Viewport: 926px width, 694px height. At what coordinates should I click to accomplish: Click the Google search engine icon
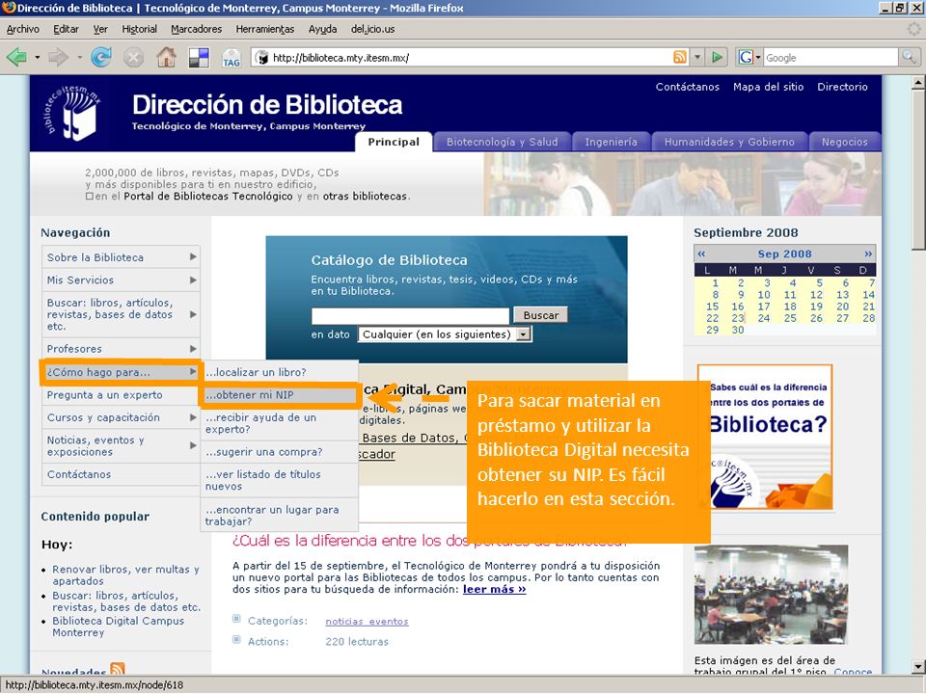click(746, 57)
